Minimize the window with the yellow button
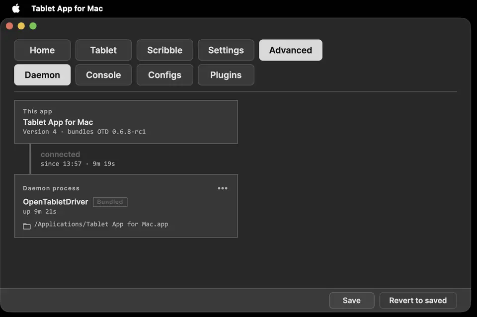Viewport: 477px width, 317px height. tap(21, 26)
